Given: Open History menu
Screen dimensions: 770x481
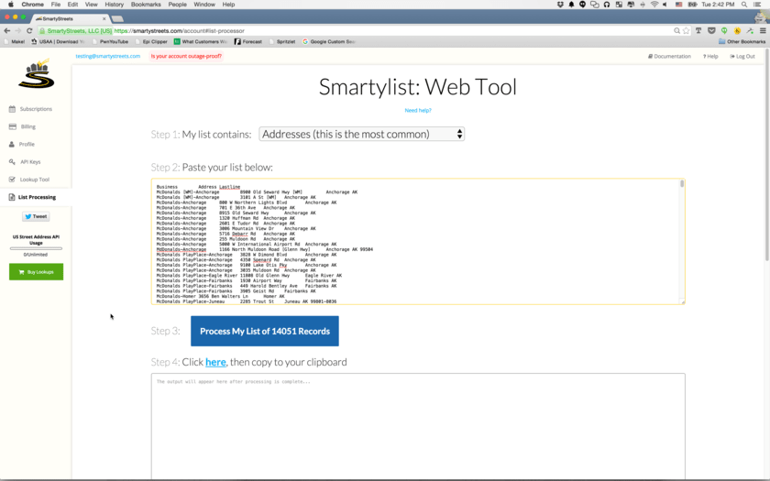Looking at the screenshot, I should pos(114,5).
